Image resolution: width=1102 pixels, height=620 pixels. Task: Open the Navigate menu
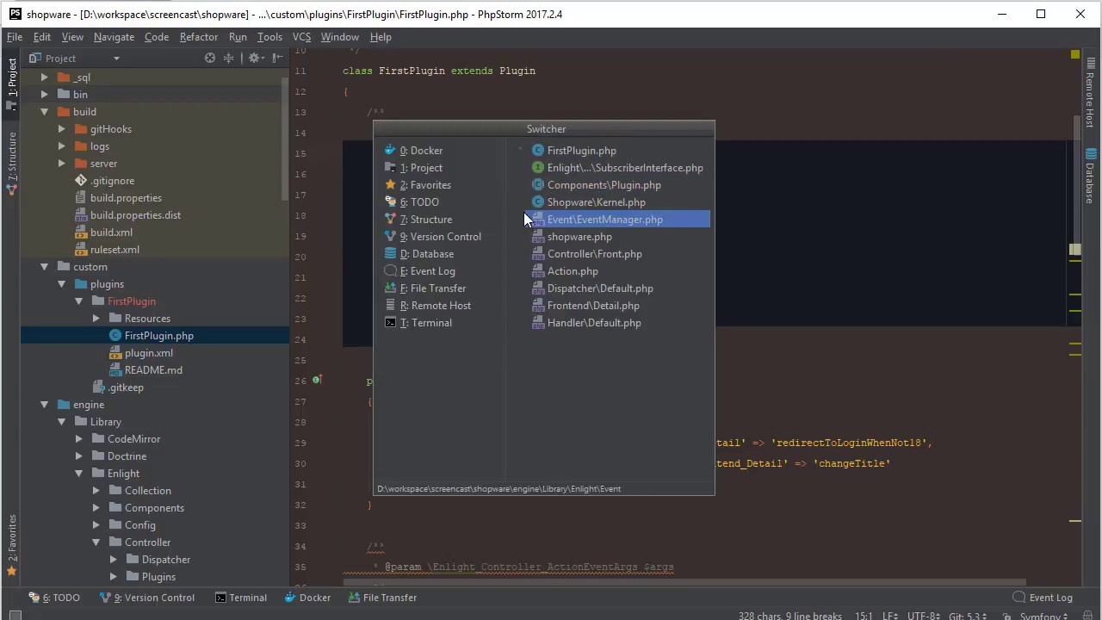[114, 37]
